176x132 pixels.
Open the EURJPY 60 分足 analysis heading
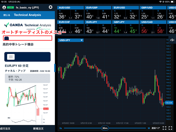pos(17,66)
